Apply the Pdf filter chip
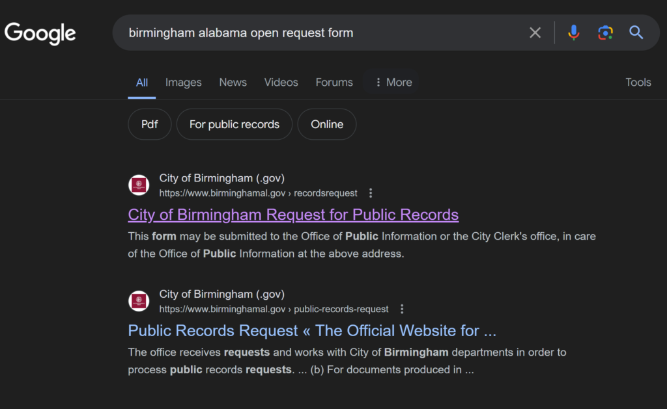Viewport: 667px width, 409px height. coord(149,124)
